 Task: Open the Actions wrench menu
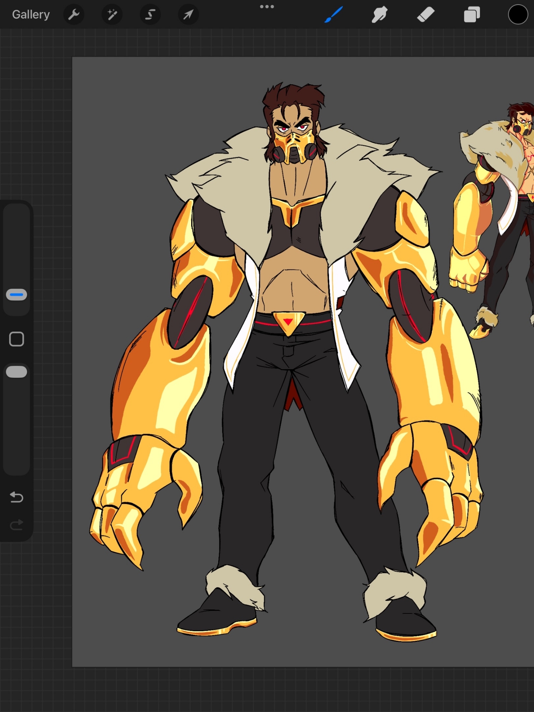(x=74, y=15)
